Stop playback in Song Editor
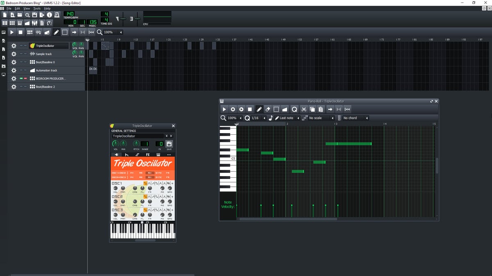 pyautogui.click(x=20, y=32)
